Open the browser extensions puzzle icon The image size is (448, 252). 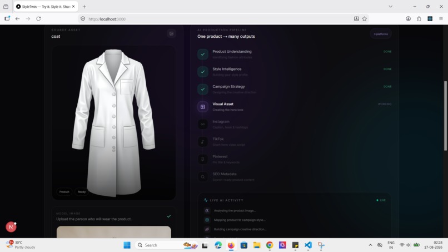(419, 19)
